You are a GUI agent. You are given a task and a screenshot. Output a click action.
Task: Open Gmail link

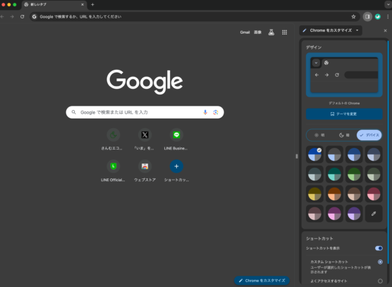pos(245,32)
